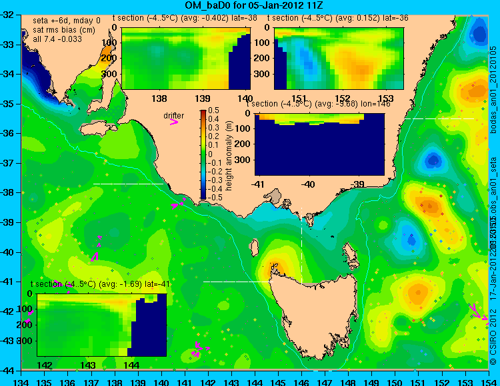This screenshot has height=386, width=500.
Task: Select the lon=146 temperature section inset plot
Action: coord(319,144)
